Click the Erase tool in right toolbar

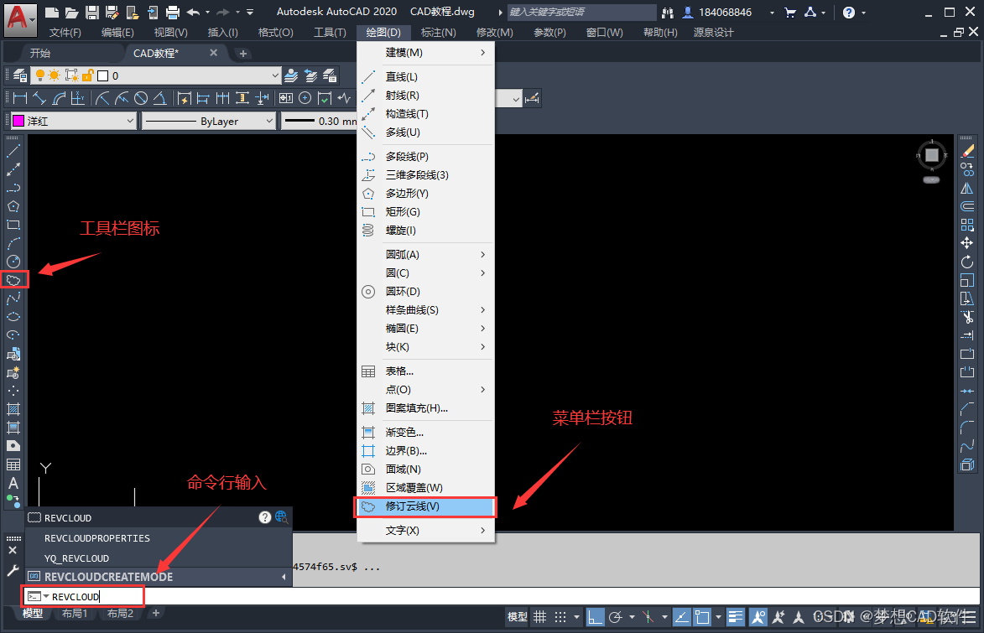point(967,151)
